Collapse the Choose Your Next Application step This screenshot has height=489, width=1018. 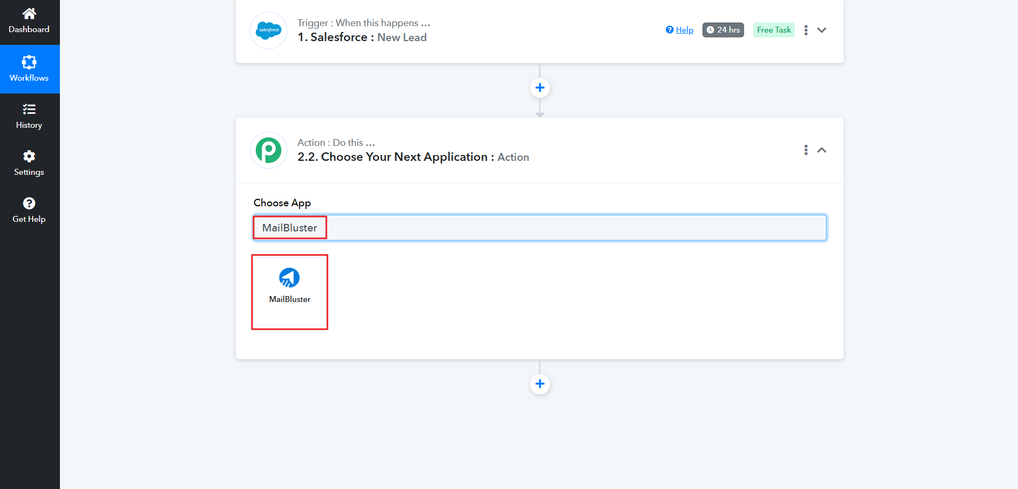tap(822, 150)
